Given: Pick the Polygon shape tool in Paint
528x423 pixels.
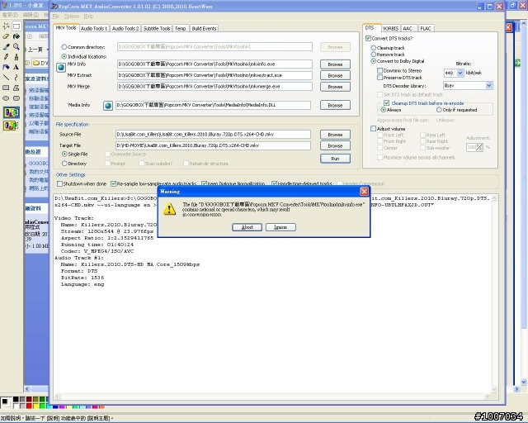Looking at the screenshot, I should pos(16,88).
